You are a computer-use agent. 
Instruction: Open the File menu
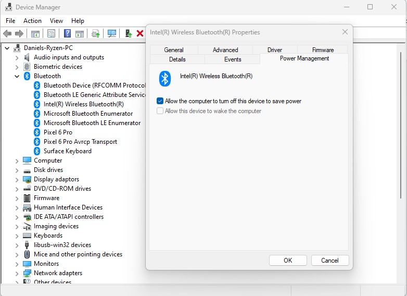click(x=10, y=21)
